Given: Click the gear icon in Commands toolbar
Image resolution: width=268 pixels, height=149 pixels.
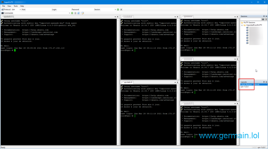Looking at the screenshot, I should pyautogui.click(x=75, y=13).
